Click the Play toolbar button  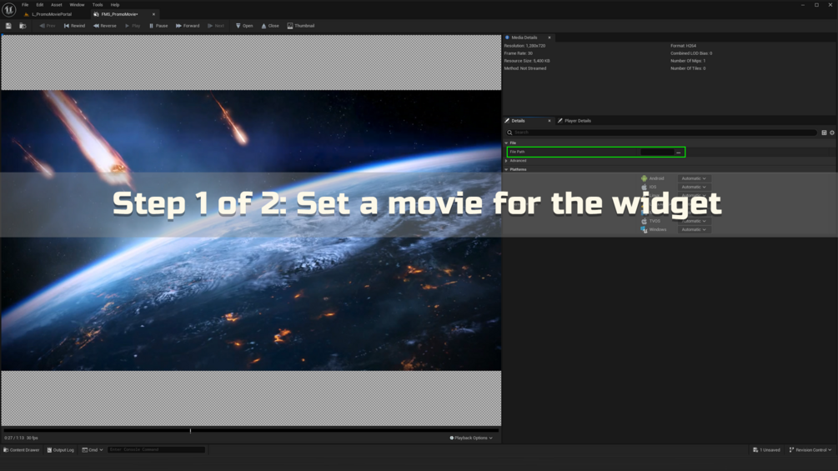coord(133,26)
